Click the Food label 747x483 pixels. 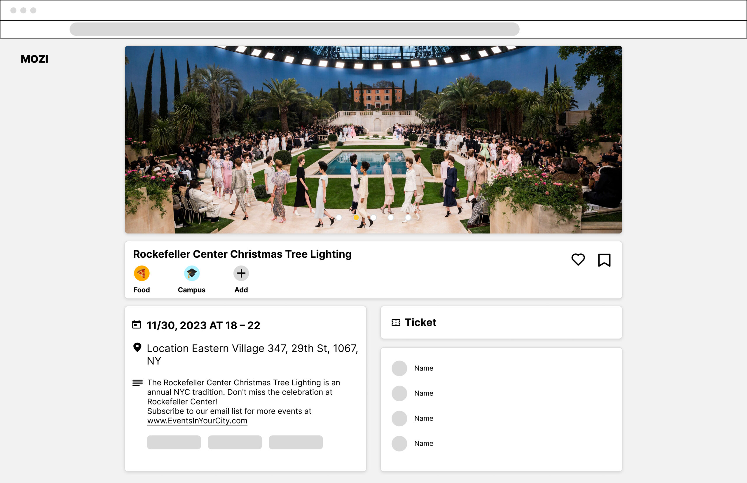click(x=142, y=290)
